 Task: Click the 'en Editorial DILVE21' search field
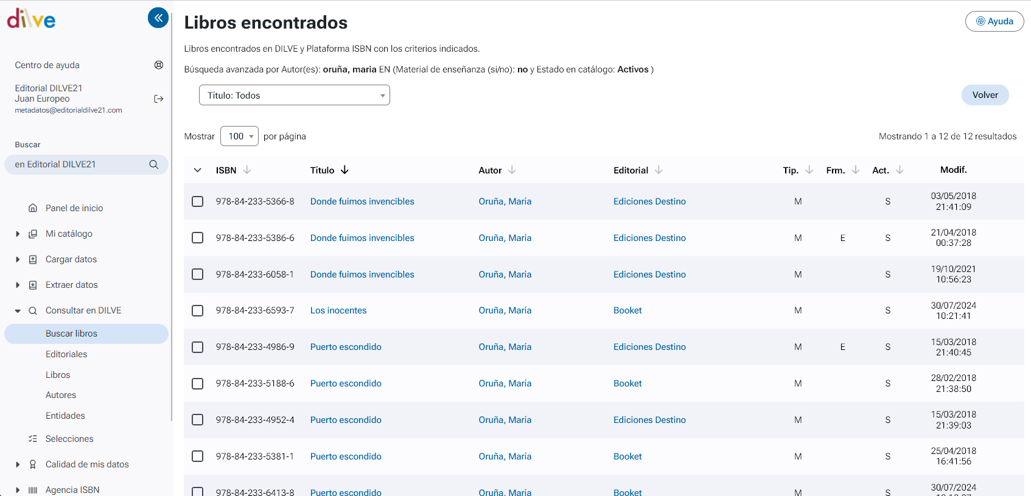(x=76, y=164)
